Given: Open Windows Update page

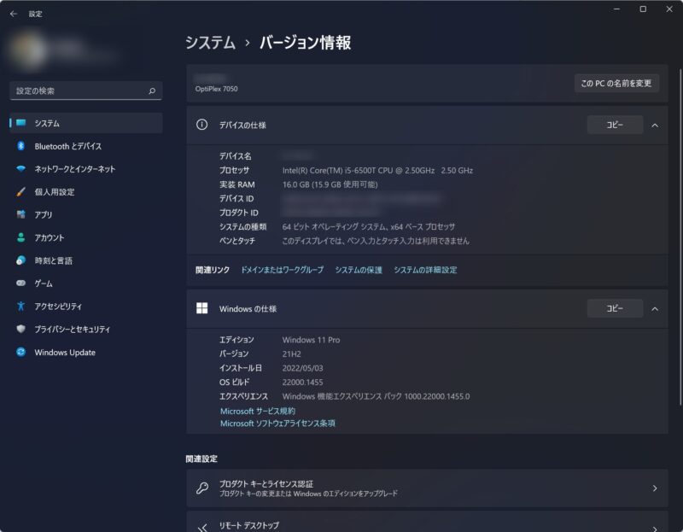Looking at the screenshot, I should point(86,352).
